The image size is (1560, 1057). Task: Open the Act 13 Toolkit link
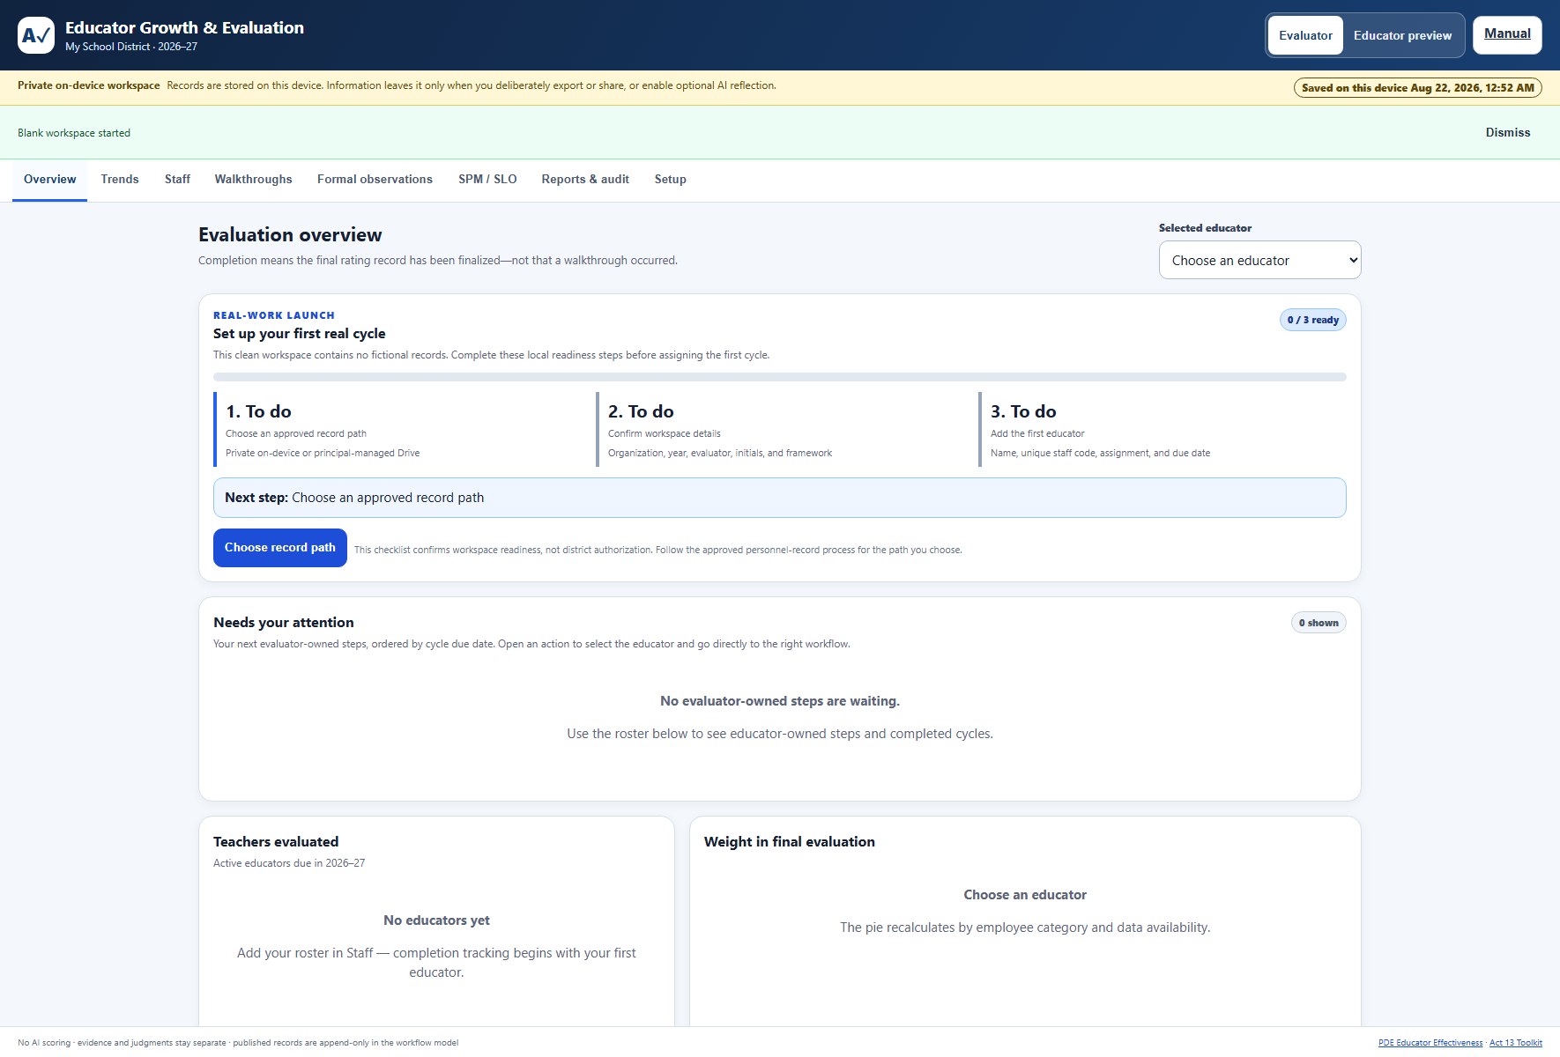tap(1516, 1043)
